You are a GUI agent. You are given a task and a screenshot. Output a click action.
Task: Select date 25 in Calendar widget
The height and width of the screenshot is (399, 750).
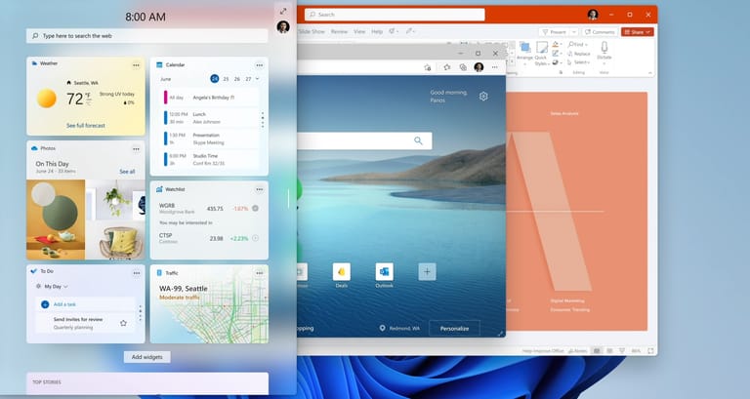coord(226,79)
